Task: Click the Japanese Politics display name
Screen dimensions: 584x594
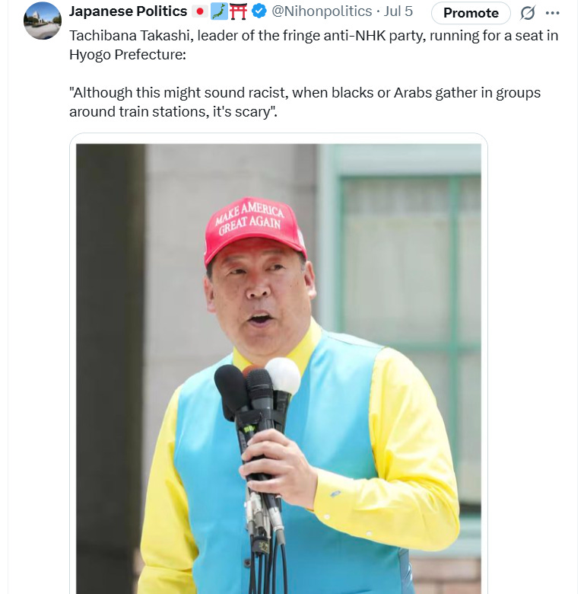Action: [x=129, y=11]
